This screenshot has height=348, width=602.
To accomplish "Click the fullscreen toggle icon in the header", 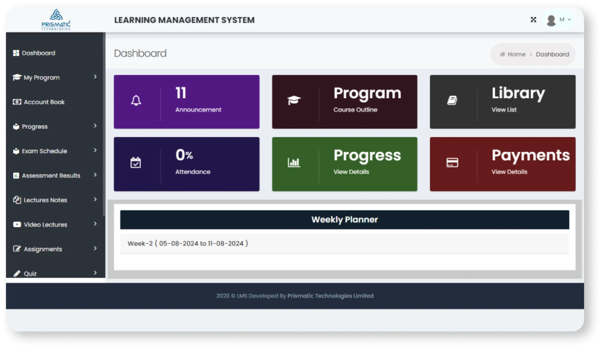I will (x=533, y=20).
